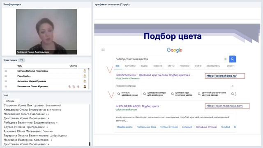Screen dimensions: 263x148
Task: Click the Google hamburger menu icon
Action: tap(103, 50)
